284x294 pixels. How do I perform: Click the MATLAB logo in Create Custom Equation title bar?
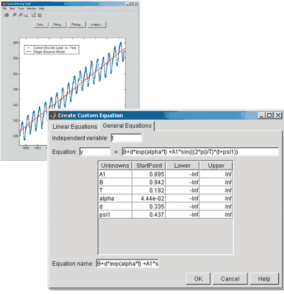(54, 115)
